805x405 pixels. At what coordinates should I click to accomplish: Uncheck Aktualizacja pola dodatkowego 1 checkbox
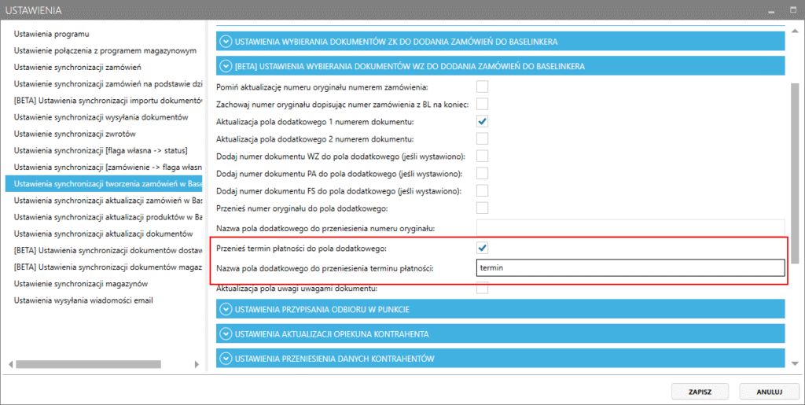483,121
